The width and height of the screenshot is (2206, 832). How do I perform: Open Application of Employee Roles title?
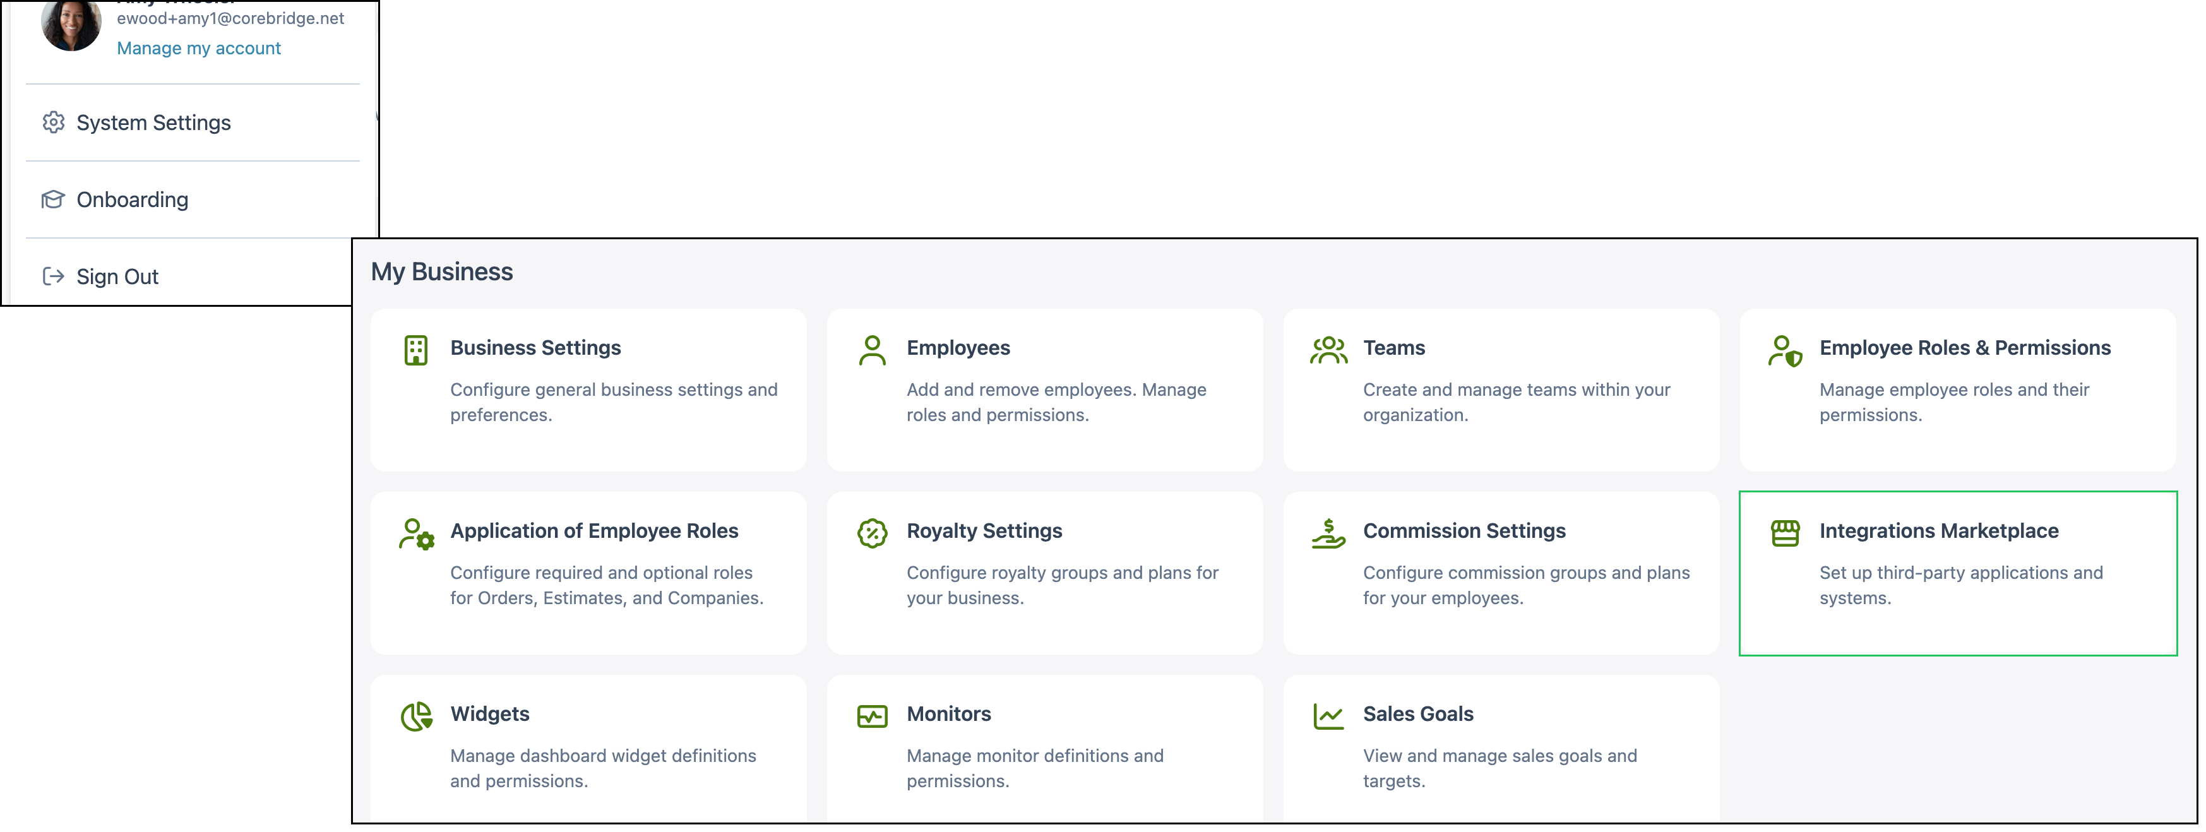click(x=594, y=531)
